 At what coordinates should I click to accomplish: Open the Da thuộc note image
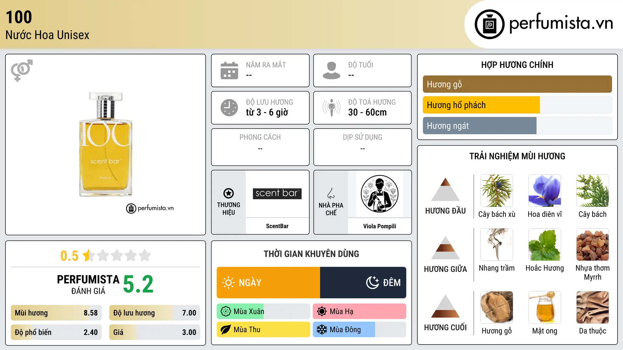coord(593,307)
